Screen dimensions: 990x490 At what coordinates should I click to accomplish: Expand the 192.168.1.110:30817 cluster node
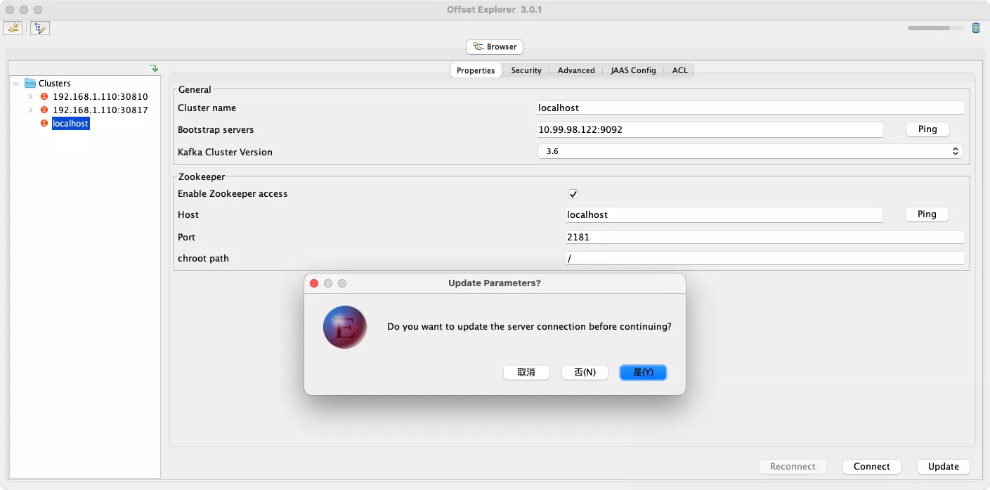point(30,110)
